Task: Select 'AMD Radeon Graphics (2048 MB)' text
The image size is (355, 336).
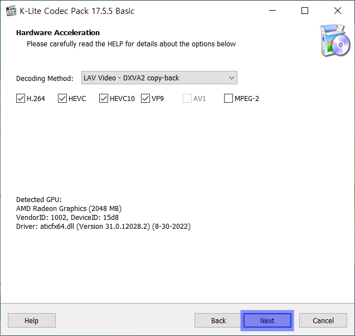Action: (x=69, y=208)
